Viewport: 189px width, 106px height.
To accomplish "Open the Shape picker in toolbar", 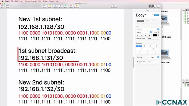I will tap(66, 6).
